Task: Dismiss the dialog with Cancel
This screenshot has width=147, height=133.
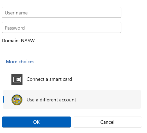Action: 107,122
